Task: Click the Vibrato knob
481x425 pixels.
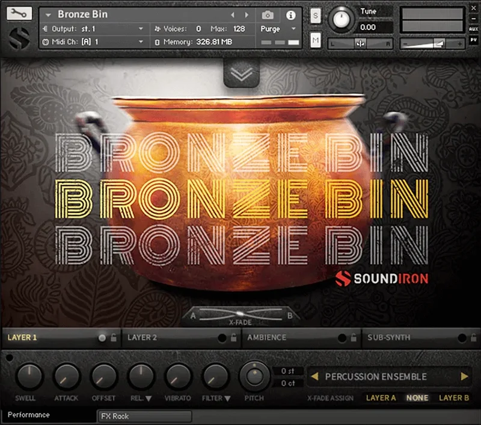Action: [x=178, y=376]
